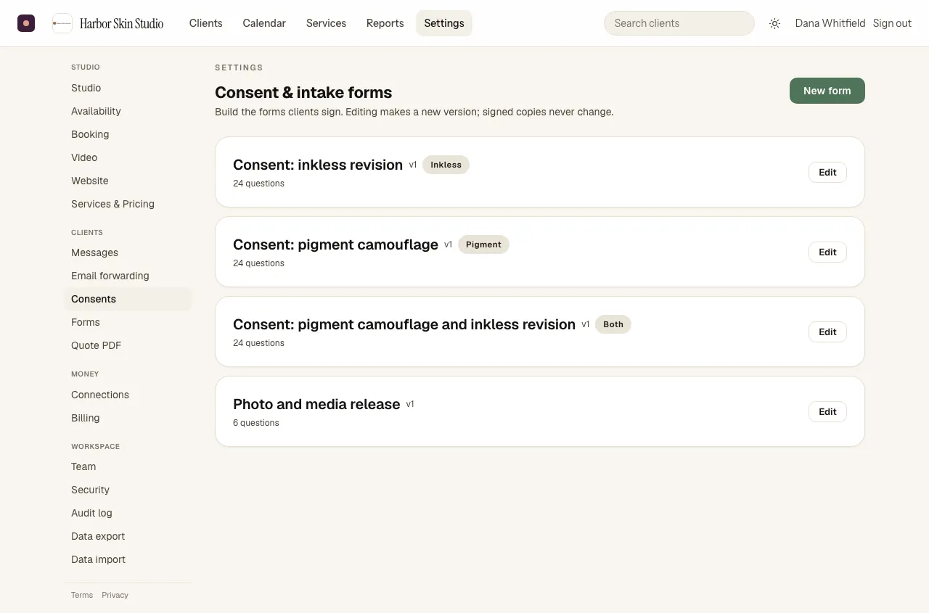
Task: Open Forms in the sidebar
Action: pos(128,322)
